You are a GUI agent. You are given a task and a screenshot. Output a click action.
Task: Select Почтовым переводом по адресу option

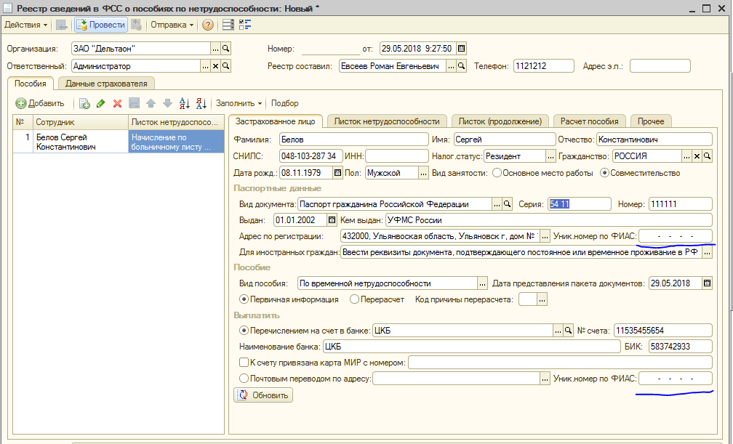pyautogui.click(x=244, y=379)
